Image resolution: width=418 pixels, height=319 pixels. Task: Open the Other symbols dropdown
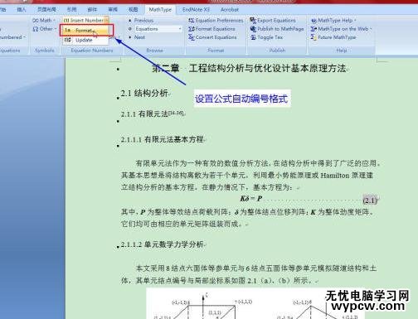(44, 29)
